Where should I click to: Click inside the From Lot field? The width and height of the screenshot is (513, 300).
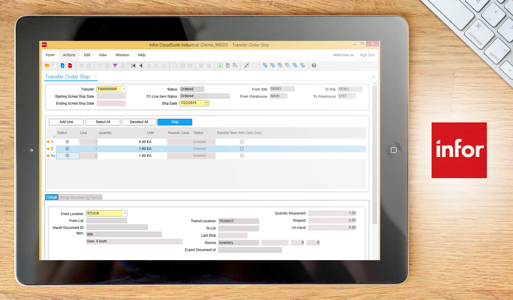pyautogui.click(x=106, y=220)
